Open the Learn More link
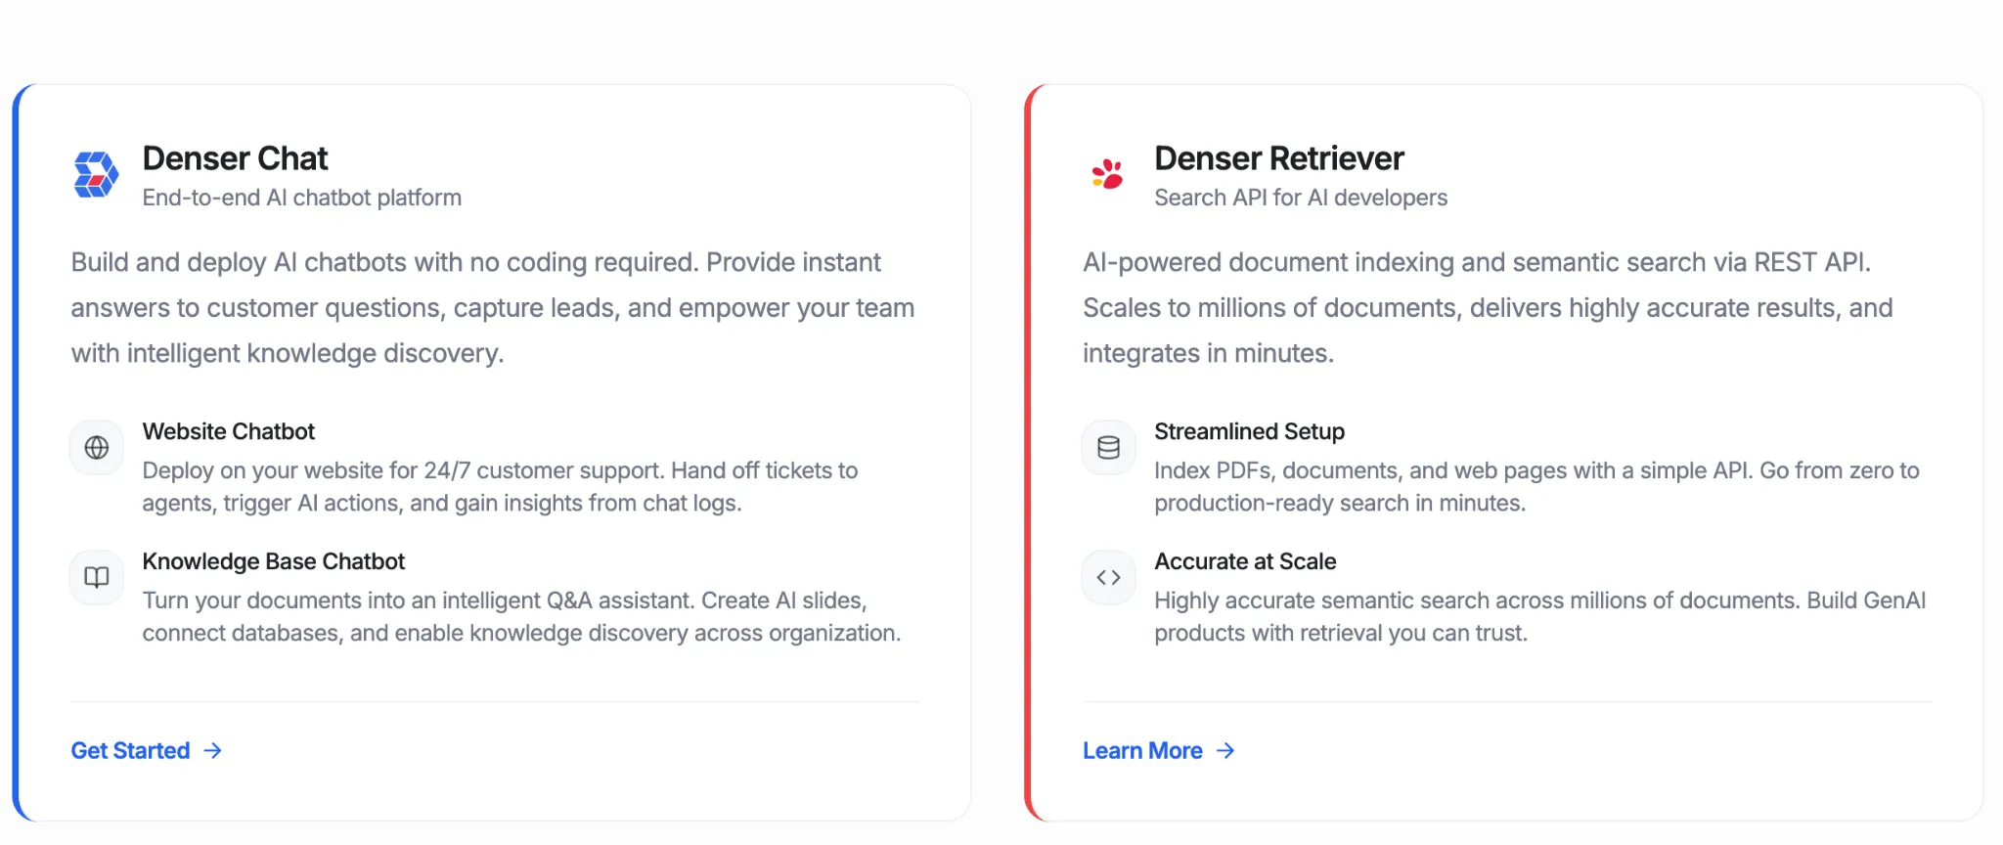Image resolution: width=2003 pixels, height=845 pixels. click(1159, 750)
